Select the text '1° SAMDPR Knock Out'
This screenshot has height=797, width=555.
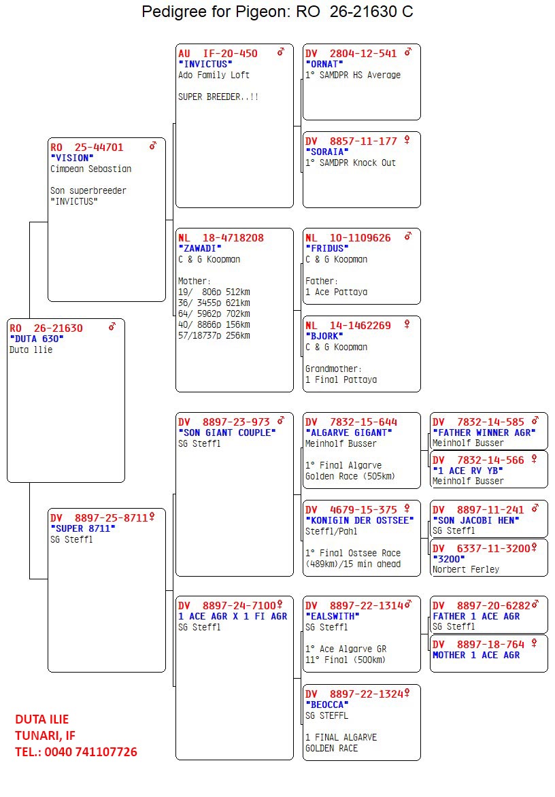350,163
